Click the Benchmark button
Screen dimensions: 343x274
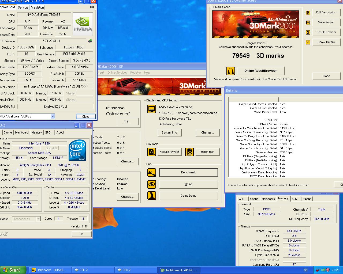[x=189, y=173]
